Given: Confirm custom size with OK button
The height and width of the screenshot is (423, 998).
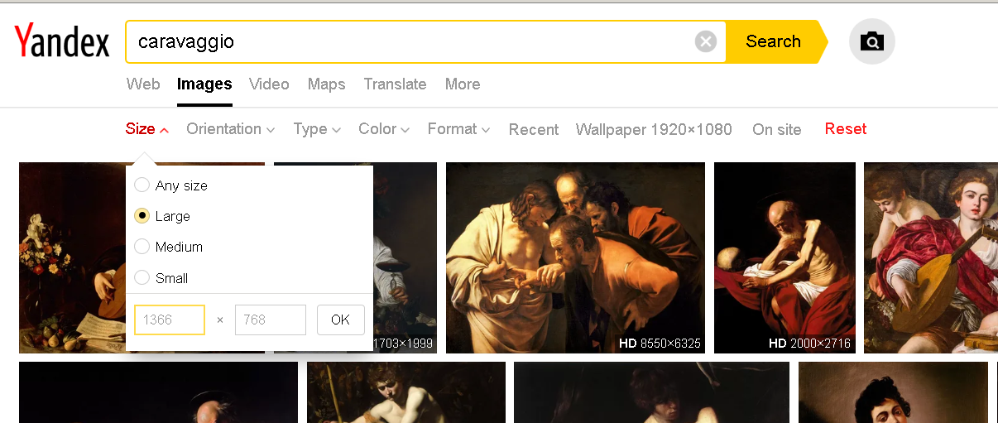Looking at the screenshot, I should [x=341, y=320].
